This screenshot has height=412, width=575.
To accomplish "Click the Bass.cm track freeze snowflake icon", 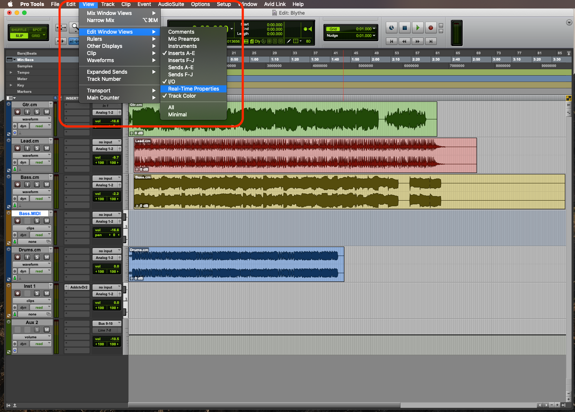I will pyautogui.click(x=15, y=199).
